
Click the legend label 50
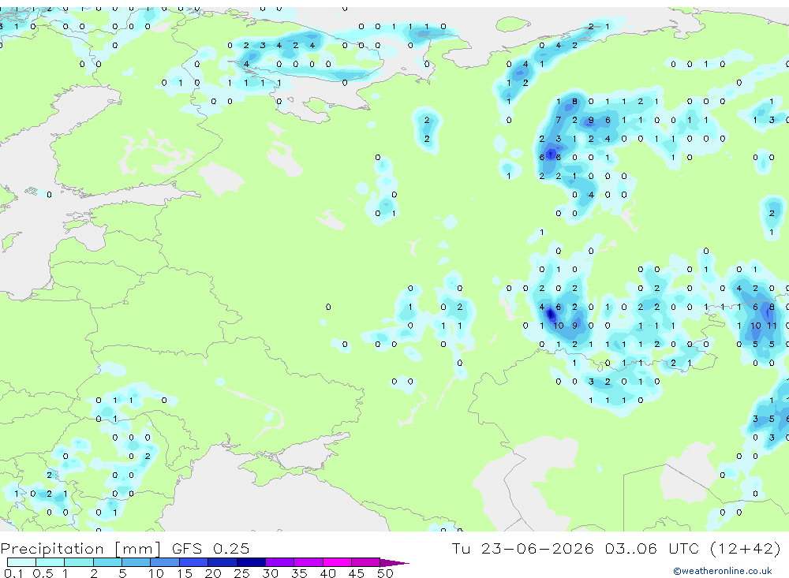click(385, 573)
